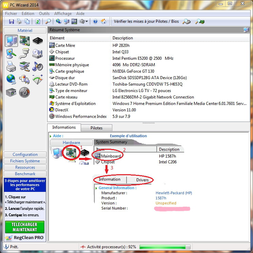Click the blue Help question mark icon

tap(96, 21)
